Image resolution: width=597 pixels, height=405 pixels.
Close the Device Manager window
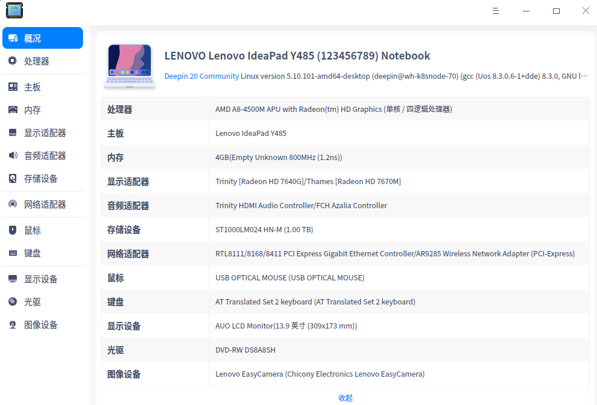(586, 11)
